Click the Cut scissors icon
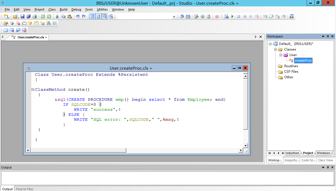336x191 pixels. (57, 16)
